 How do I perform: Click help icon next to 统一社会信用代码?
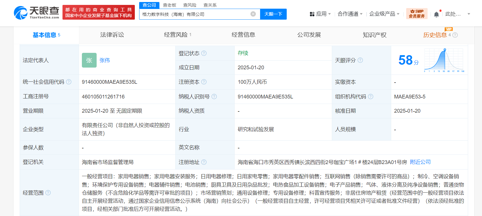pyautogui.click(x=69, y=82)
